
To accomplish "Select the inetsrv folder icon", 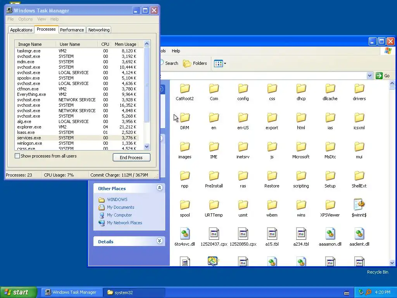I will click(x=243, y=147).
